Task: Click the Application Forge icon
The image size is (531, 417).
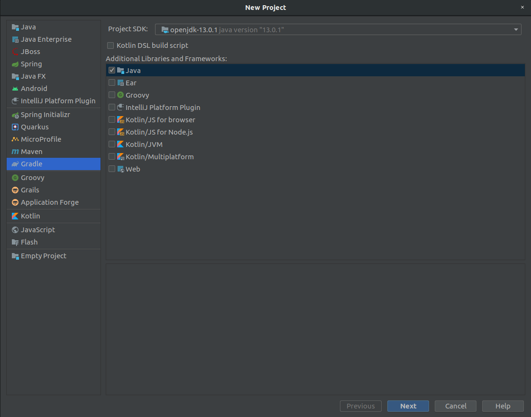Action: pos(15,202)
